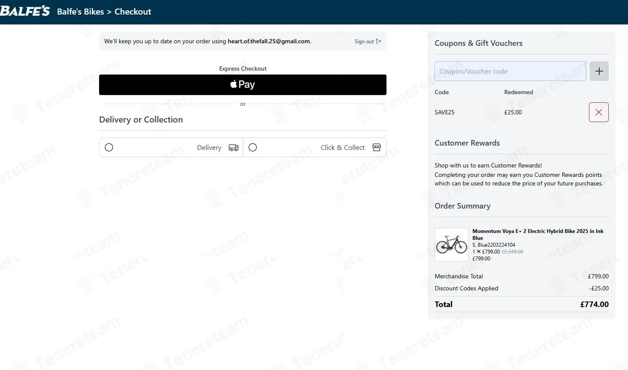Click the sign out arrow icon
628x370 pixels.
pyautogui.click(x=378, y=42)
